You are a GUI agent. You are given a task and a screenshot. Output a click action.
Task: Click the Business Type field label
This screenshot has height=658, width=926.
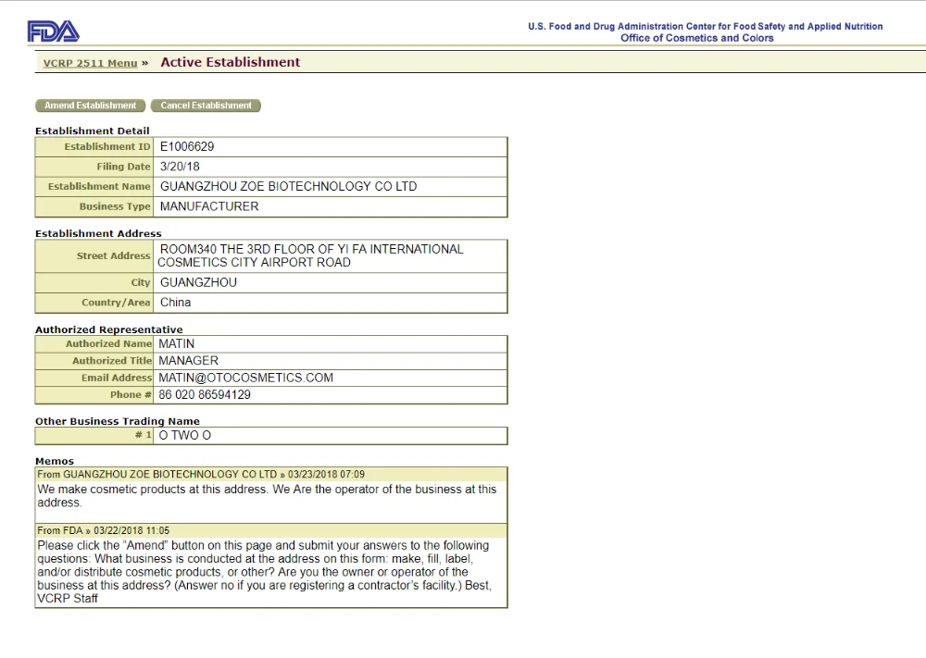[115, 206]
